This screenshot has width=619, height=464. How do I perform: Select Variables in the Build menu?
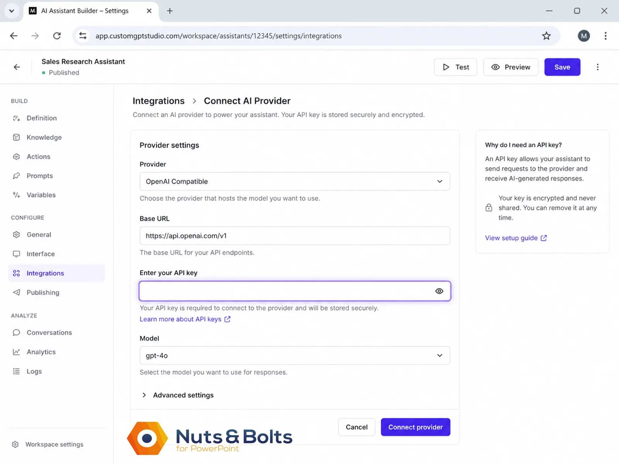[x=56, y=195]
